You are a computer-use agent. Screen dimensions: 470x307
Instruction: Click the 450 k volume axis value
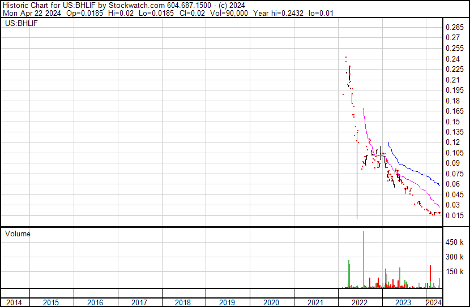point(454,243)
